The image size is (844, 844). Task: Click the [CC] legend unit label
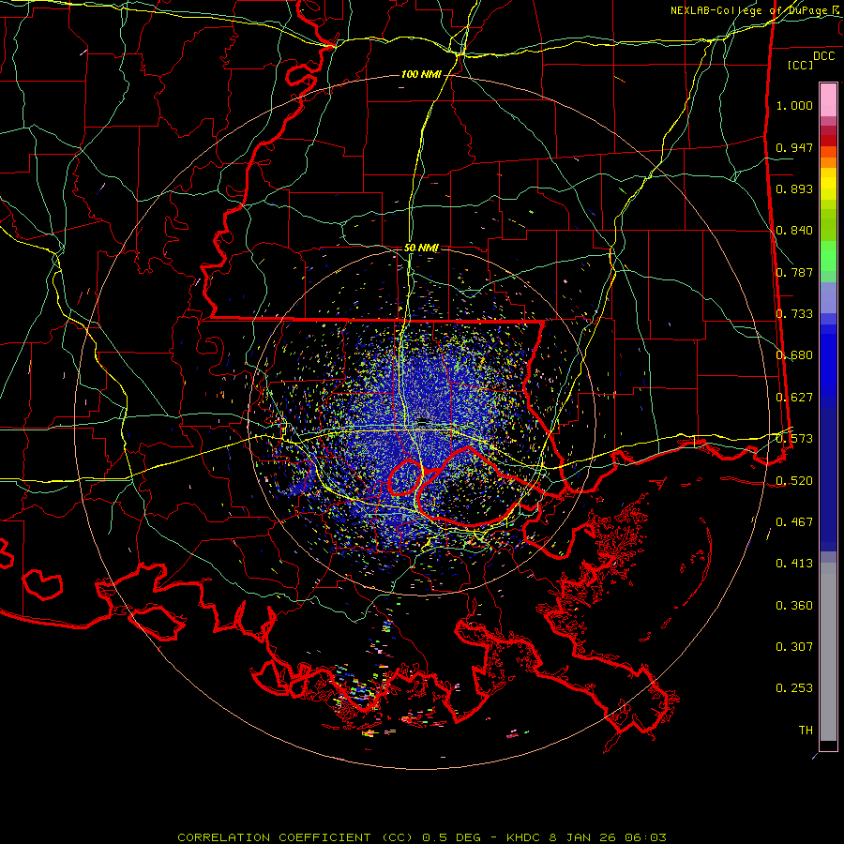tap(800, 65)
